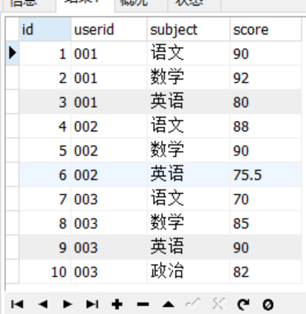Select subject 数学 in row id 8
The height and width of the screenshot is (314, 306).
(x=188, y=223)
